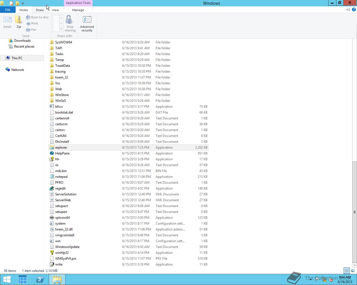Select the ServerSolution XML icon
The image size is (357, 285).
(52, 194)
